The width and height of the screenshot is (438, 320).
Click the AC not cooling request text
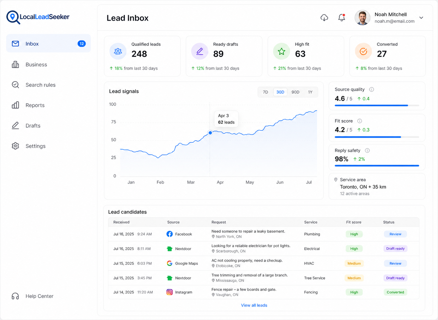pos(247,261)
